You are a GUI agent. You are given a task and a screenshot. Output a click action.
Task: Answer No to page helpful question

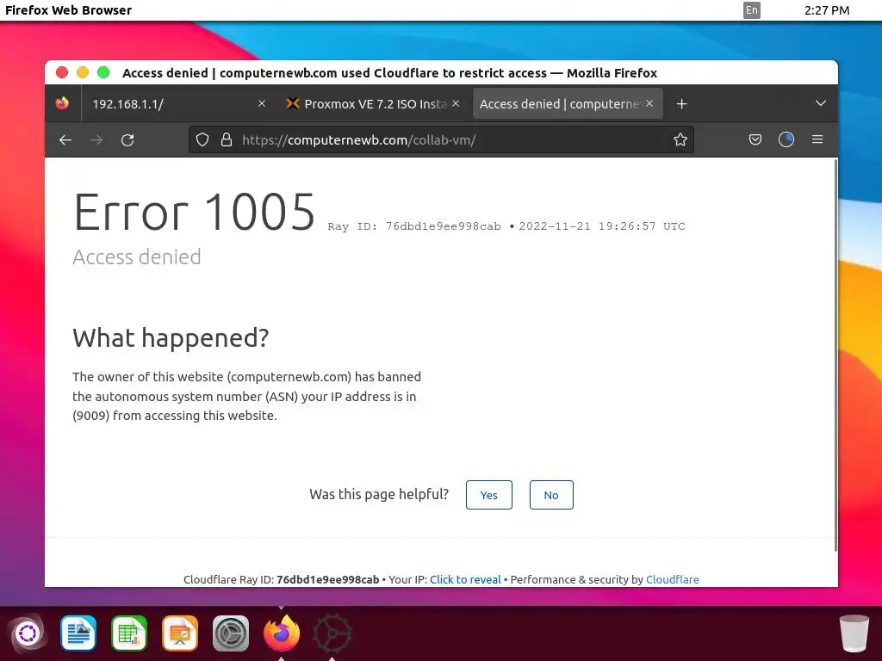[x=551, y=495]
